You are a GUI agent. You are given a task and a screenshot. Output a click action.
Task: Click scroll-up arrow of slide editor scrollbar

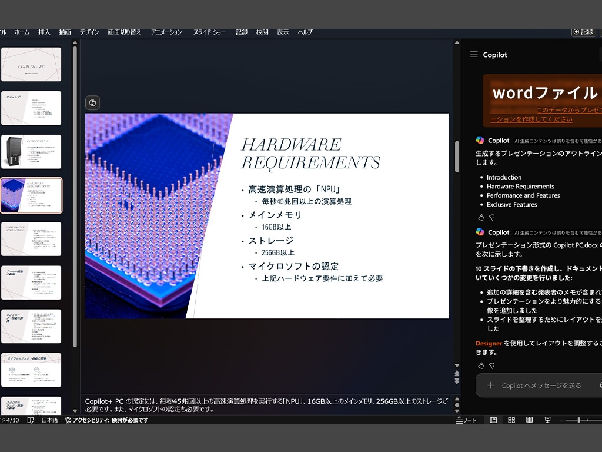457,42
